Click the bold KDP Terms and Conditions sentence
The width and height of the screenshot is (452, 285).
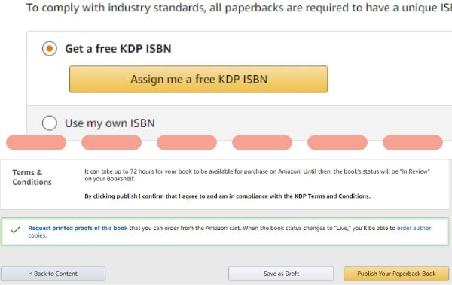(x=228, y=196)
